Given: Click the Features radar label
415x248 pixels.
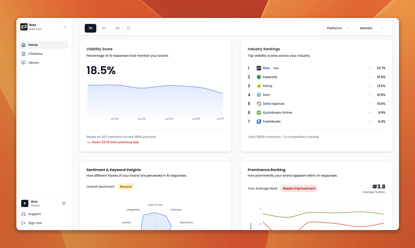Looking at the screenshot, I should 176,210.
